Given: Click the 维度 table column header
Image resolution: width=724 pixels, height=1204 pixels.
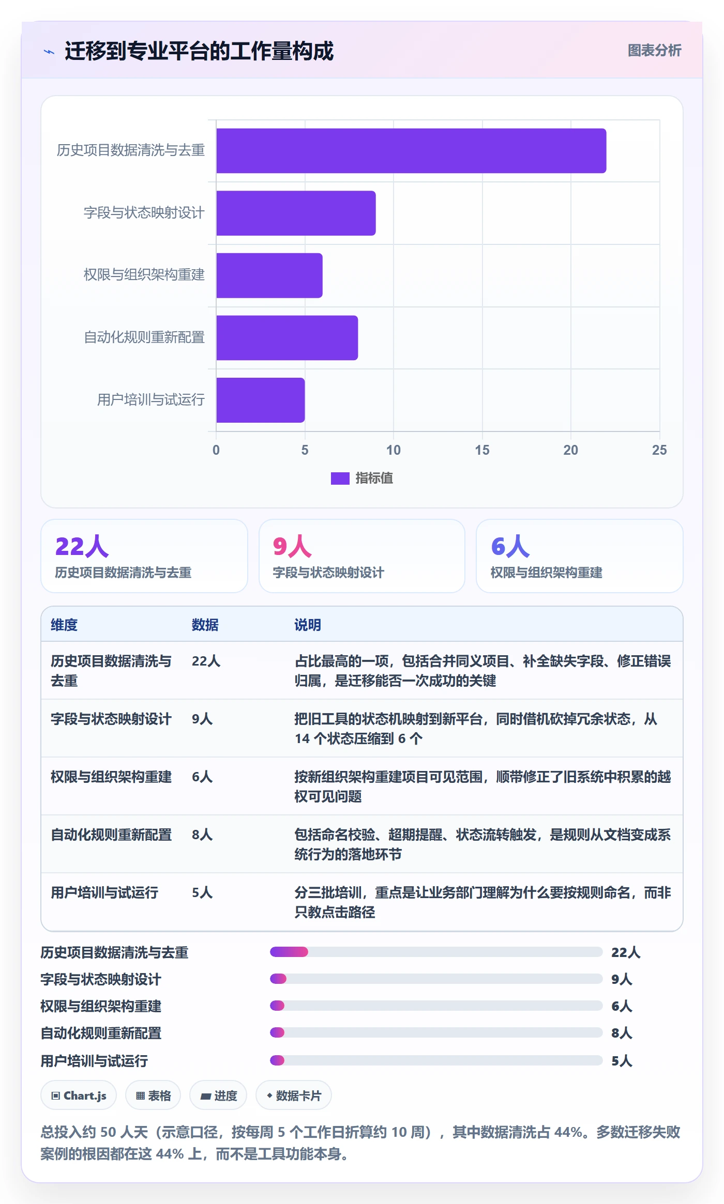Looking at the screenshot, I should pyautogui.click(x=64, y=625).
